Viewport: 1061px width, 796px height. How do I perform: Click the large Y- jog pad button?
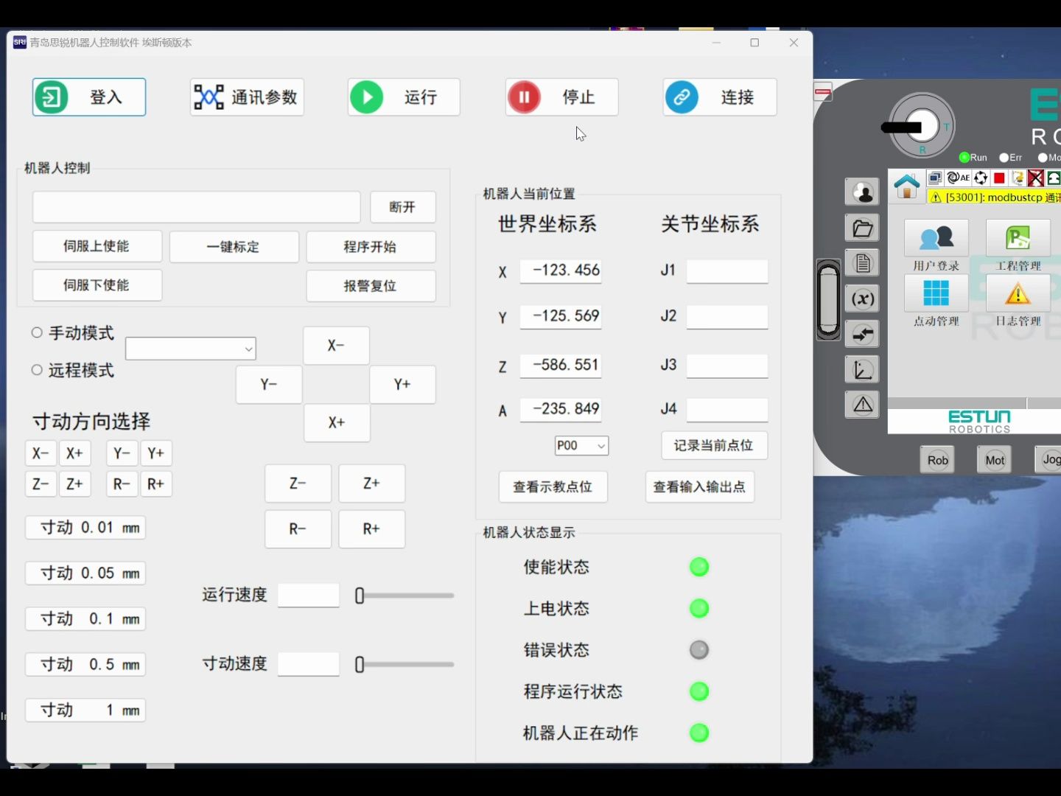(269, 385)
